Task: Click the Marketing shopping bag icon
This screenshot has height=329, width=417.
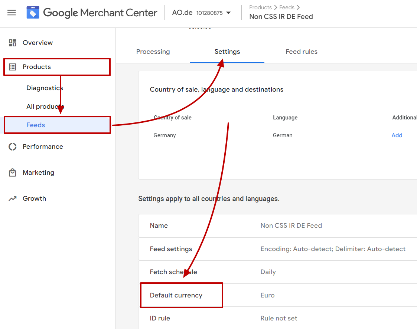Action: pyautogui.click(x=13, y=173)
